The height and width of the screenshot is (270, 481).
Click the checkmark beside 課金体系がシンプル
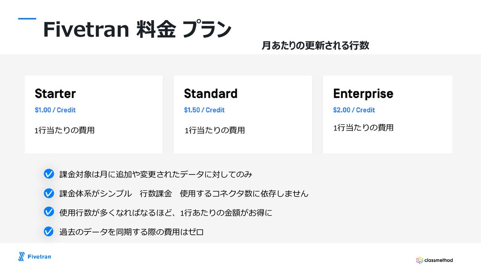tap(49, 193)
